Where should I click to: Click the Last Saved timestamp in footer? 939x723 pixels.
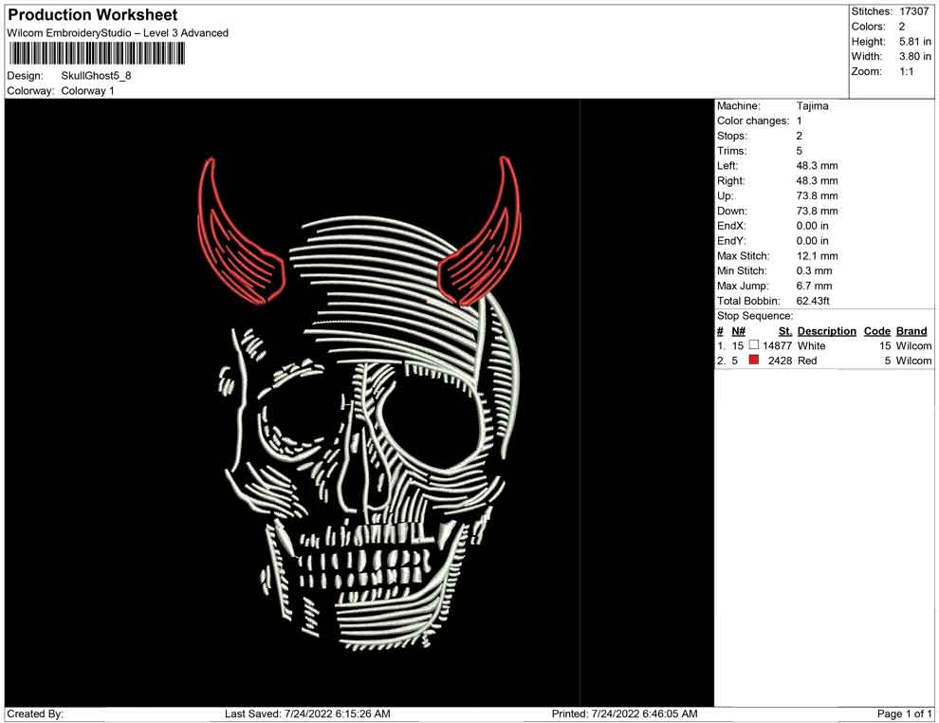[307, 714]
